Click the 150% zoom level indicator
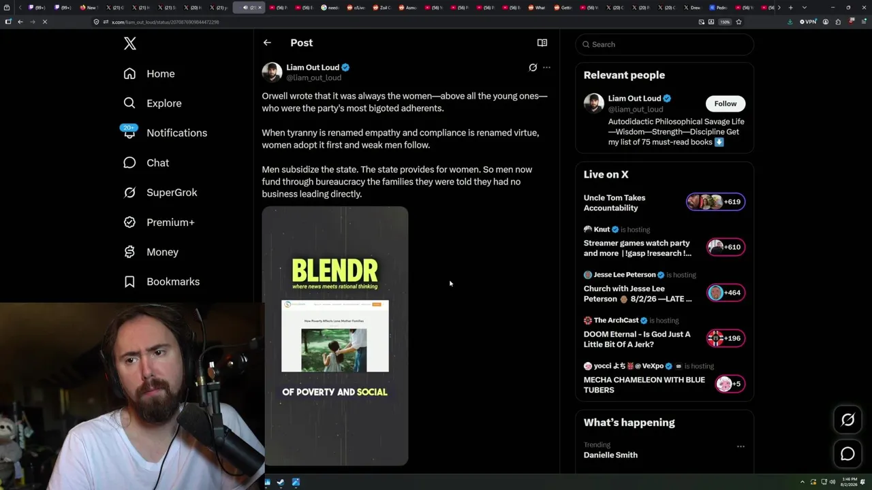Viewport: 872px width, 490px height. click(726, 22)
